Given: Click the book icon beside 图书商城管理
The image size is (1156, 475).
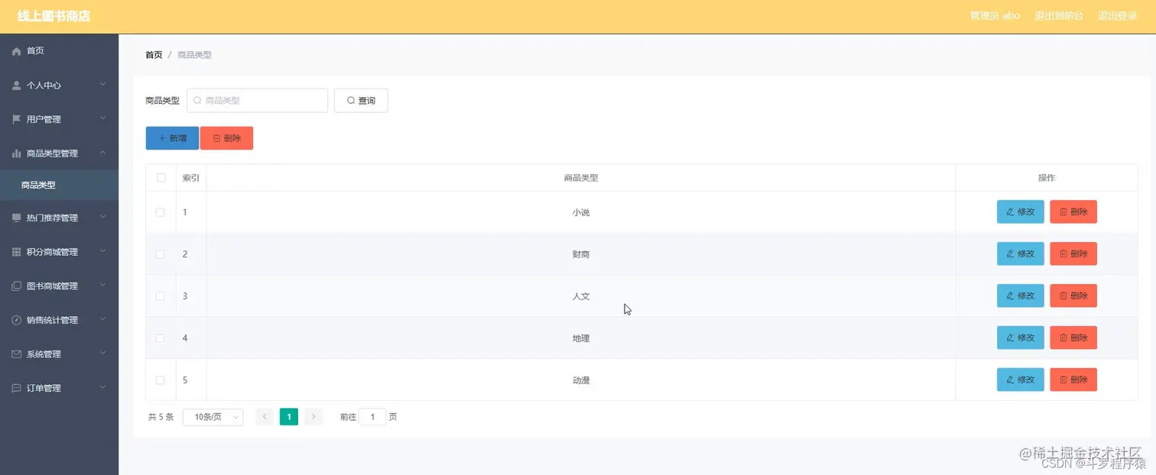Looking at the screenshot, I should point(16,286).
